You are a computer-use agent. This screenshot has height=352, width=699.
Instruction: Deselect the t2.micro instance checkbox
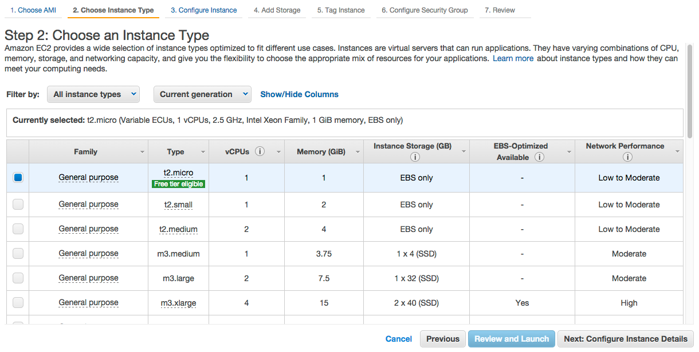18,178
